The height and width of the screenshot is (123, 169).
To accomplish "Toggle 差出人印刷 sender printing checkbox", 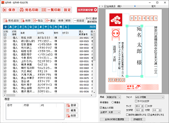I will 101,108.
